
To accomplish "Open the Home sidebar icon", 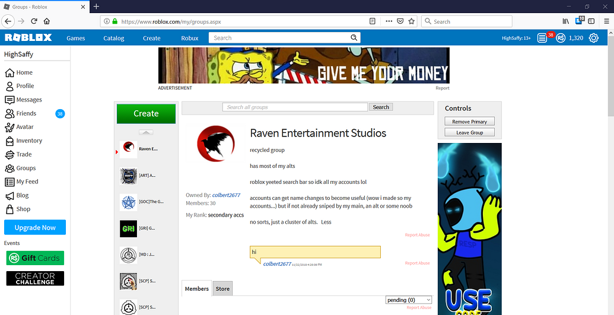I will [10, 72].
